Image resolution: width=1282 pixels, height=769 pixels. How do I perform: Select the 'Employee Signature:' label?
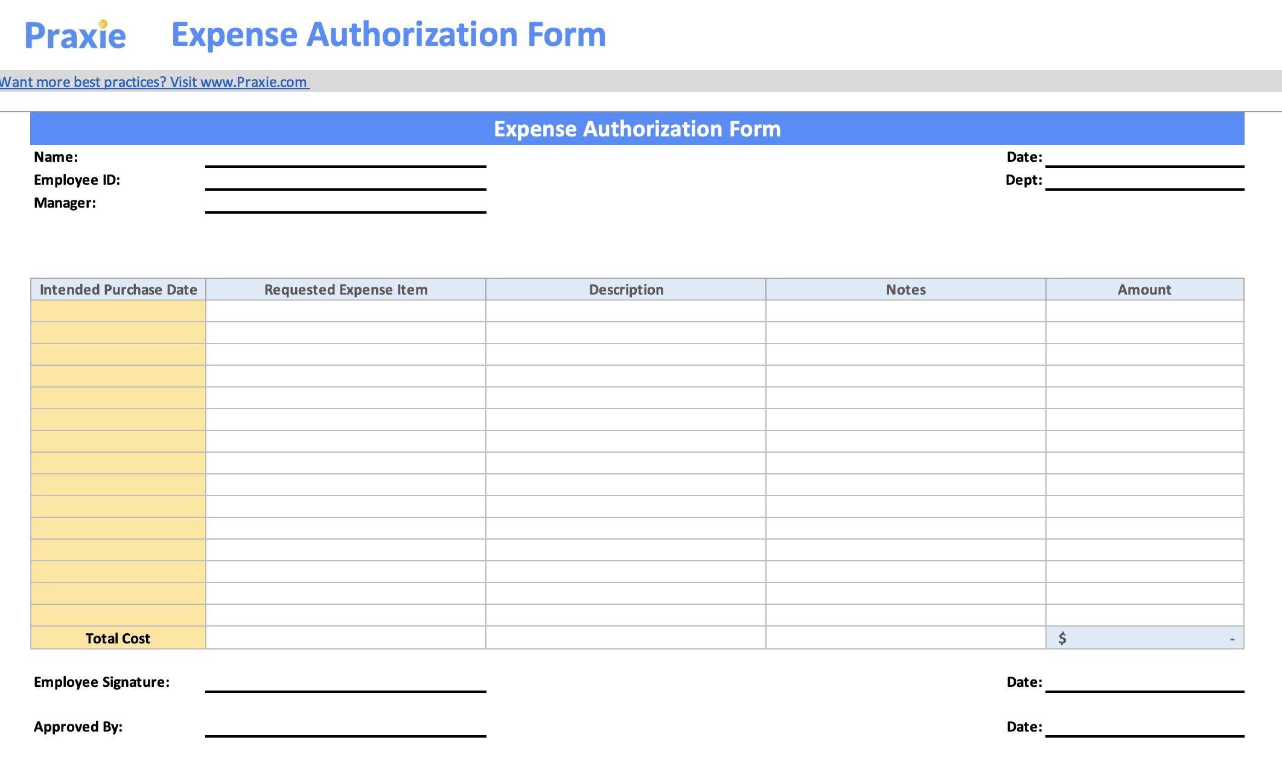click(102, 682)
